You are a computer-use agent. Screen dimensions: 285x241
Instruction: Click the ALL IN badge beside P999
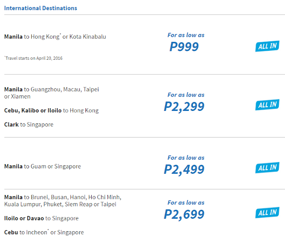[x=267, y=46]
